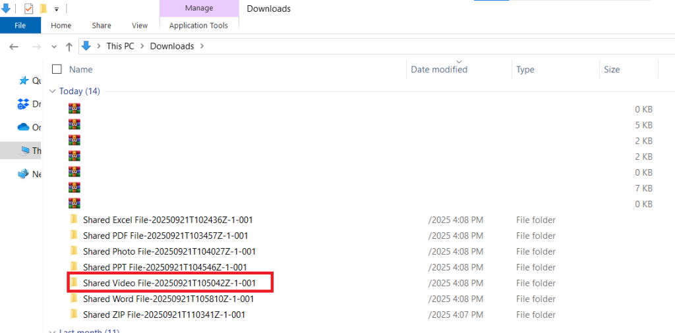The image size is (675, 333).
Task: Open the Application Tools ribbon tab
Action: pyautogui.click(x=198, y=26)
